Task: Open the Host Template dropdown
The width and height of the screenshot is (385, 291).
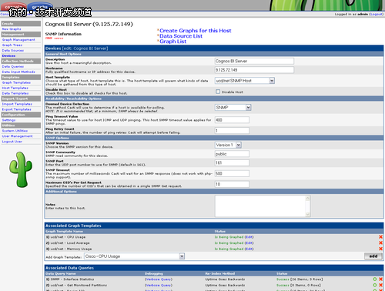Action: pyautogui.click(x=245, y=81)
